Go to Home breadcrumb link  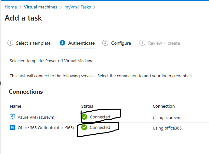point(11,7)
